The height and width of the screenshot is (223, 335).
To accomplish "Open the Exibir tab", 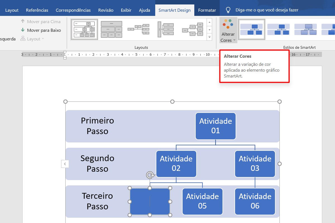I will pos(126,10).
